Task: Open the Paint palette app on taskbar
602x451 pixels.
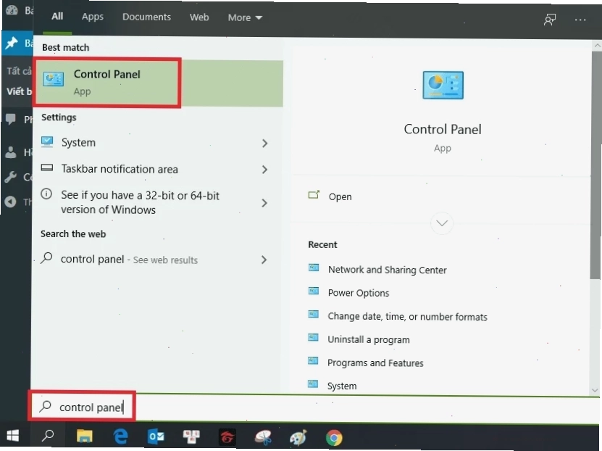Action: (298, 437)
